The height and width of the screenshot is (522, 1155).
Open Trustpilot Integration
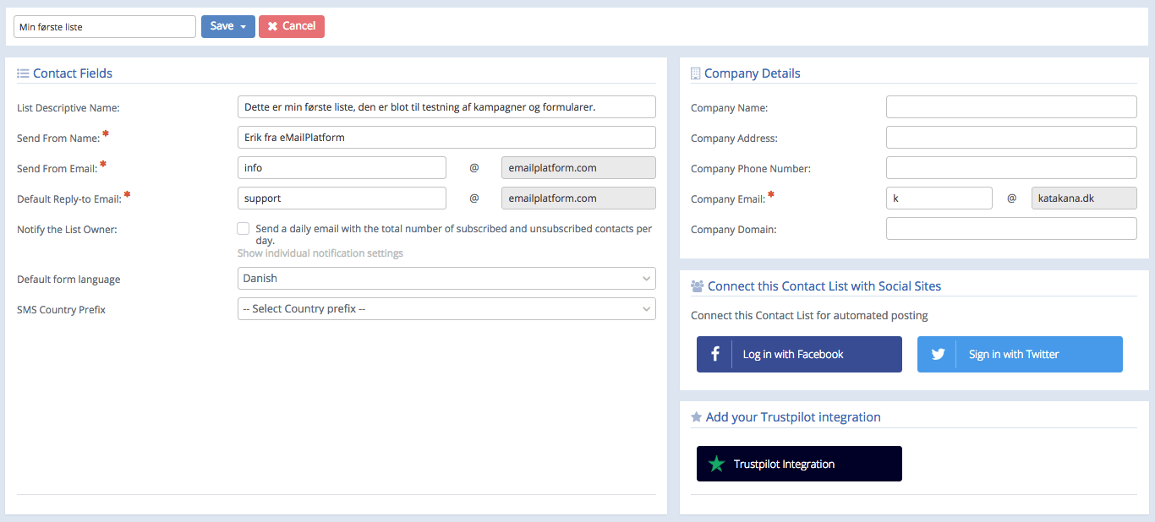pos(799,464)
